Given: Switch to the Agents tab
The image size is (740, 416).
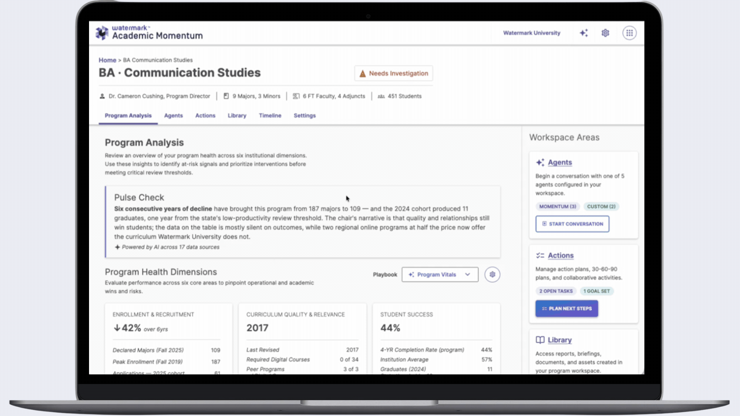Looking at the screenshot, I should point(173,116).
